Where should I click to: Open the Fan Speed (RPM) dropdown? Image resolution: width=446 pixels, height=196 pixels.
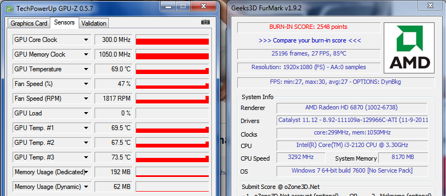point(86,99)
